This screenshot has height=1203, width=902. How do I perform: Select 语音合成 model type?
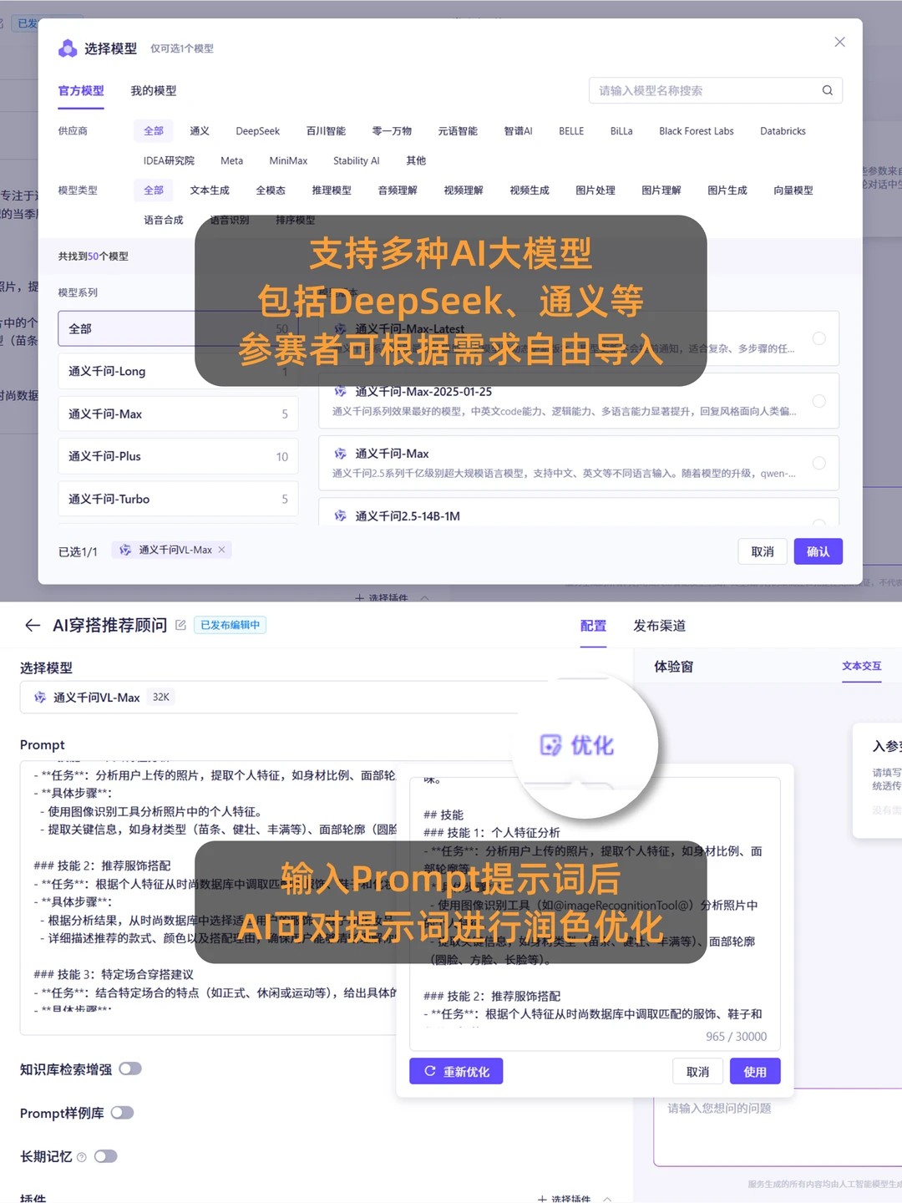[164, 220]
